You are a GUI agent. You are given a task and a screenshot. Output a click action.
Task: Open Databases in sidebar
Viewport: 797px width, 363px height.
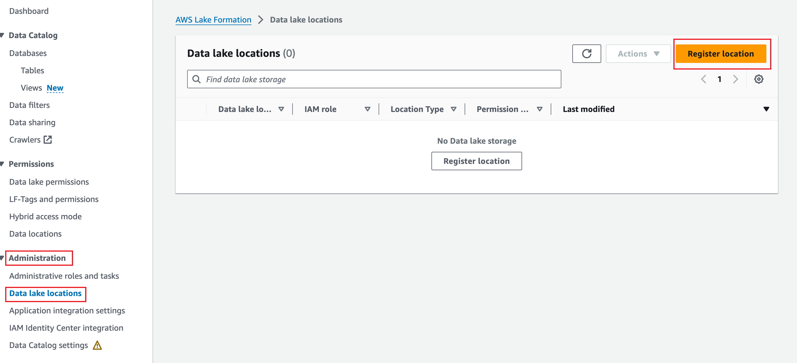28,53
